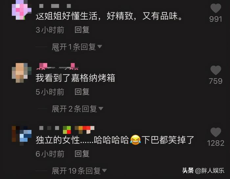Expand 展开1条回复 replies
This screenshot has height=179, width=230.
click(x=77, y=47)
